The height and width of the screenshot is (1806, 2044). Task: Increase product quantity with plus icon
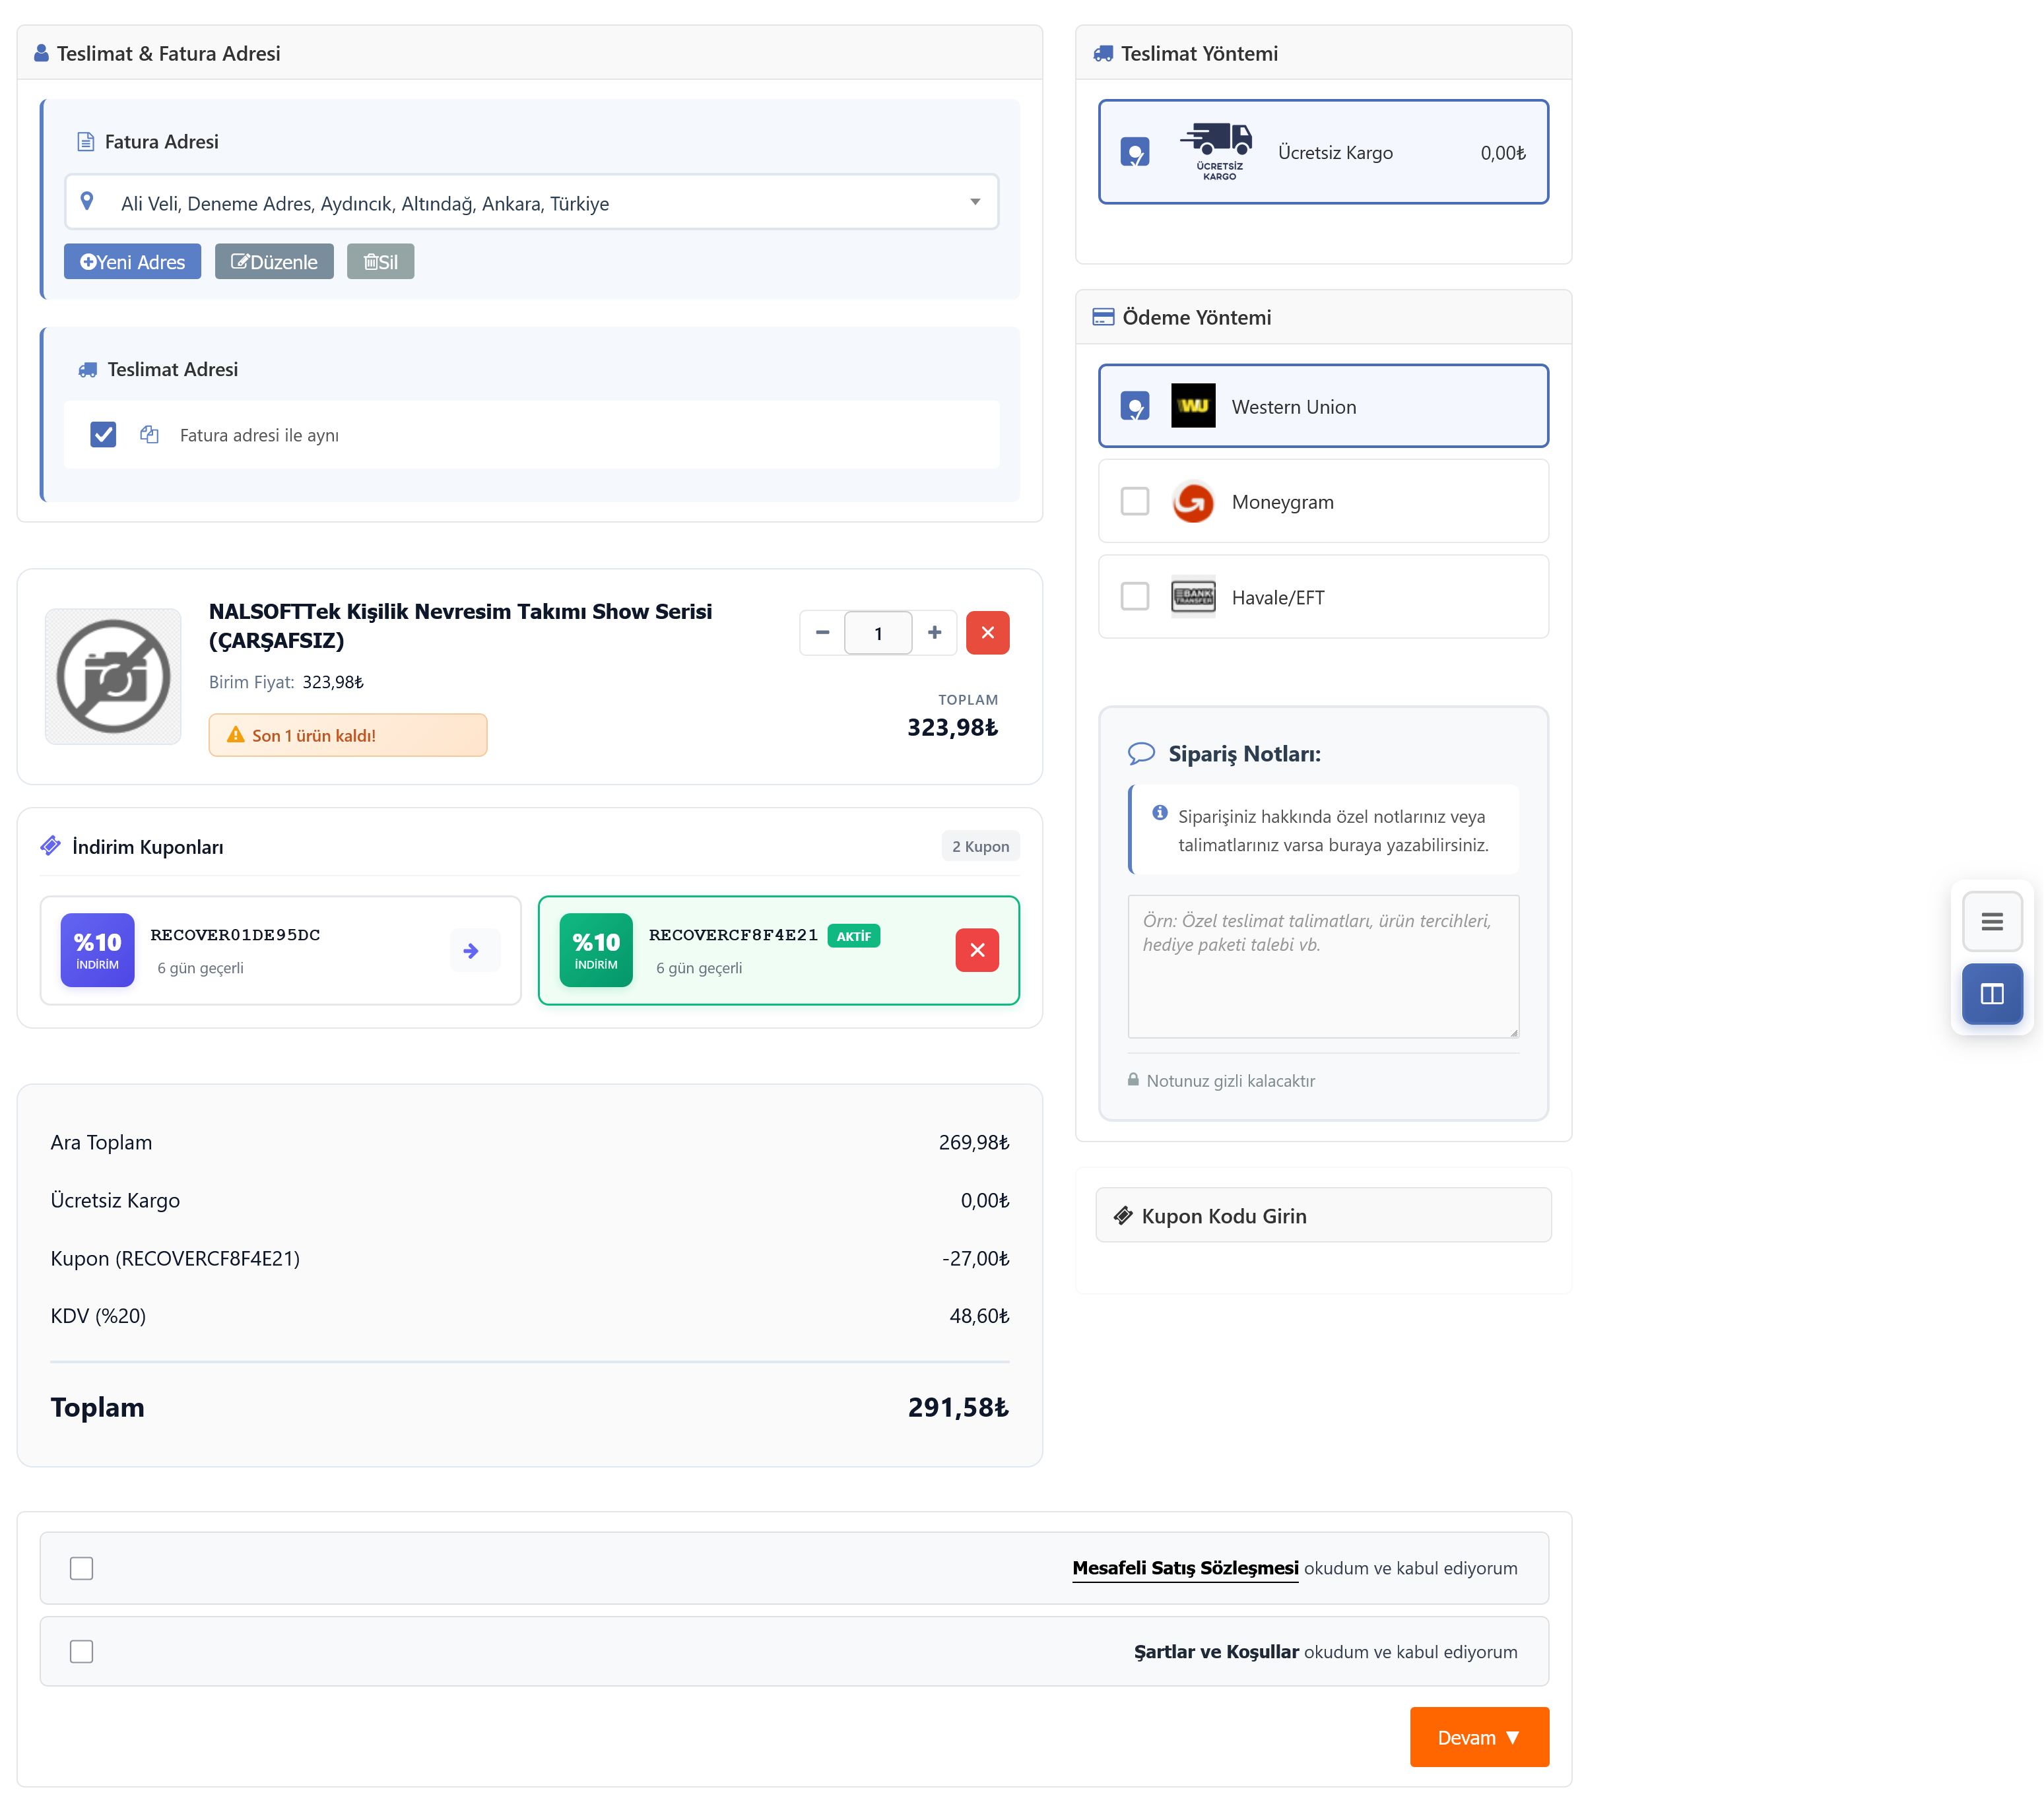tap(934, 632)
